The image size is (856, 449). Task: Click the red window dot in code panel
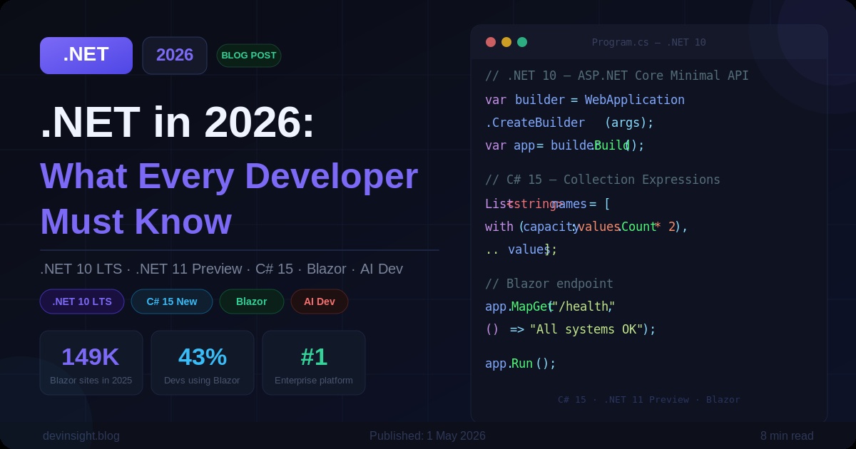[x=491, y=42]
